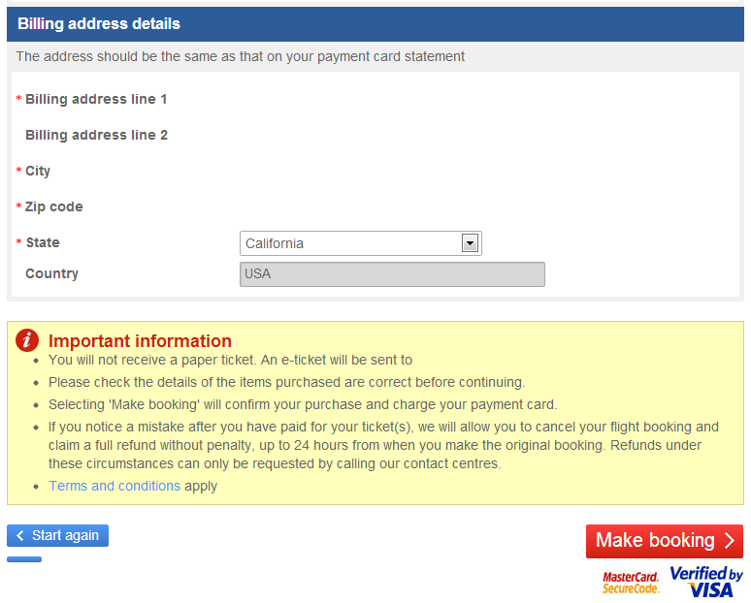Click the red asterisk beside City

18,170
